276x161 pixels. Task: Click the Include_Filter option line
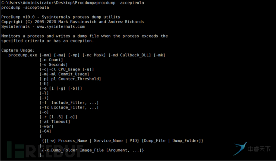tap(69, 103)
